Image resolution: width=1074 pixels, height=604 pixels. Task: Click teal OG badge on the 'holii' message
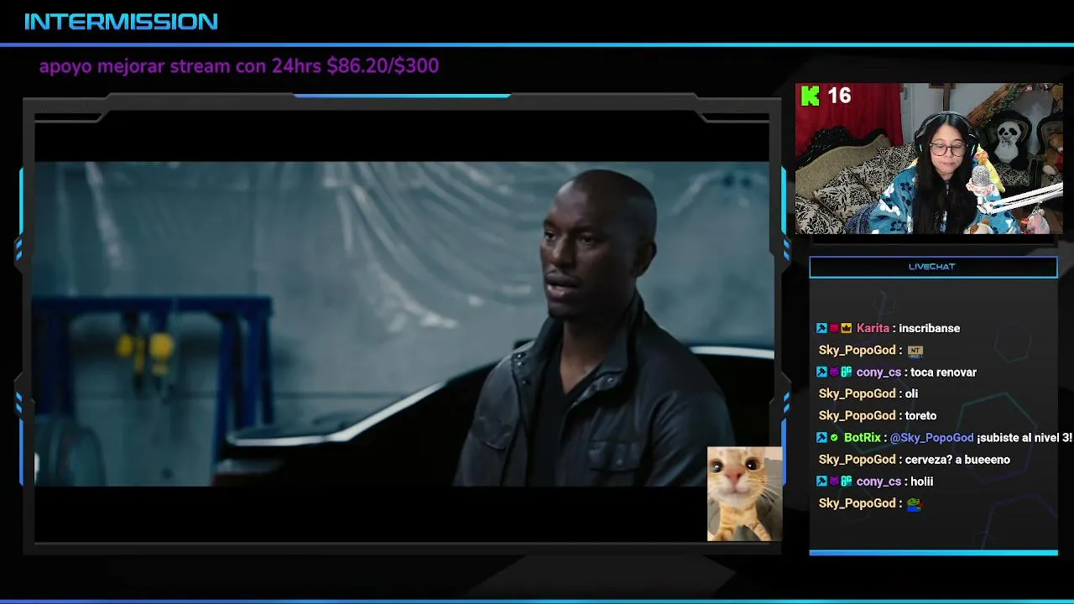tap(847, 481)
